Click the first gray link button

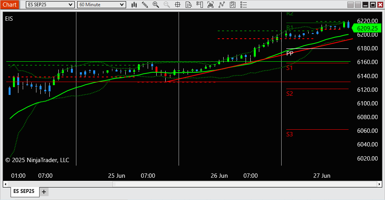[351, 5]
